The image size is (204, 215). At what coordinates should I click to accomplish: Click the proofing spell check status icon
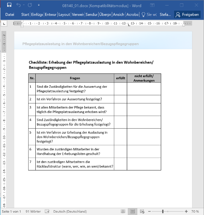[x=47, y=211]
